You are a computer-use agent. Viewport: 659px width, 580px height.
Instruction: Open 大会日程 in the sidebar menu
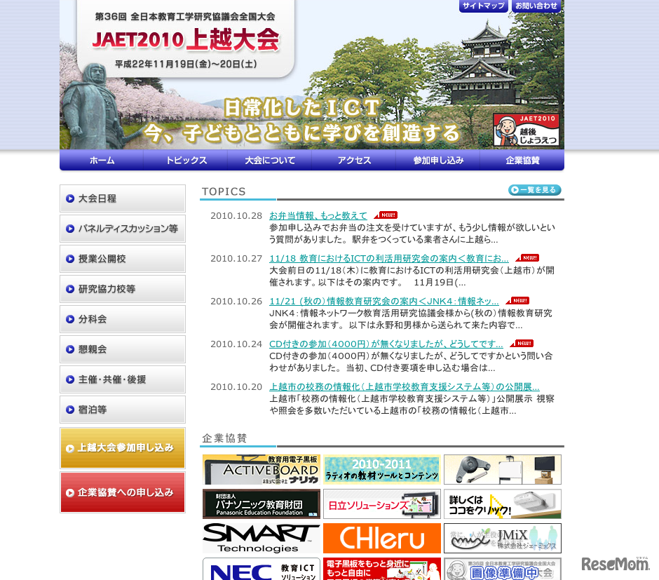coord(123,198)
